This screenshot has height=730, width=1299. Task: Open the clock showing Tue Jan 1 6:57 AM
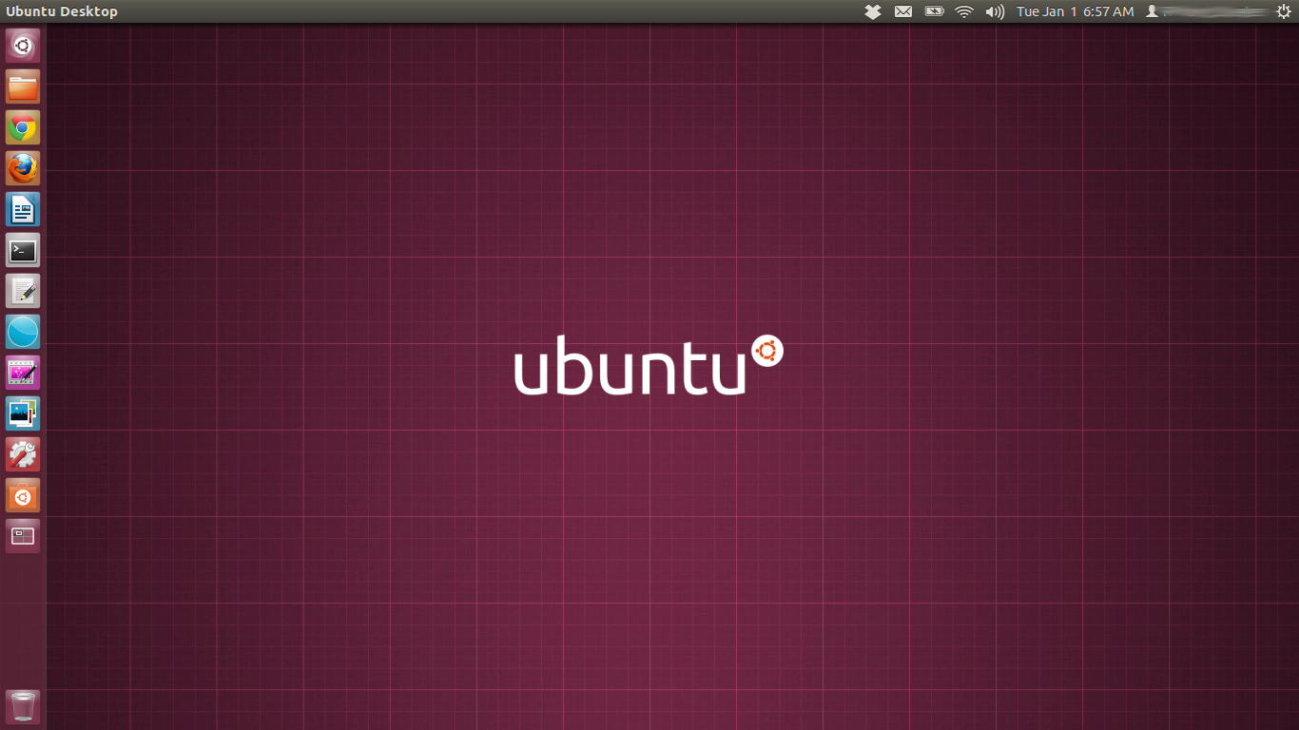1076,11
